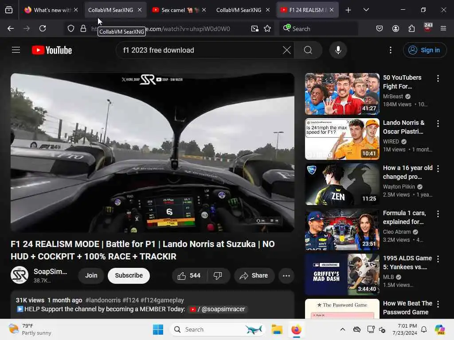Open more actions ellipsis under video
Viewport: 454px width, 340px height.
coord(286,275)
